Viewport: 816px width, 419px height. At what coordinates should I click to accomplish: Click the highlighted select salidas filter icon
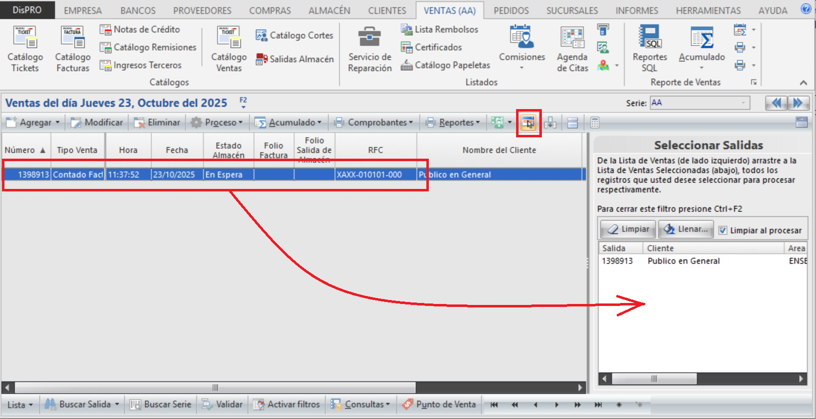528,122
